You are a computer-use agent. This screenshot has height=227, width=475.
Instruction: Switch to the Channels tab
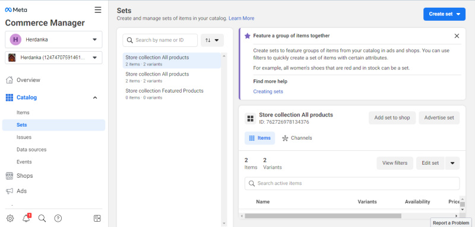point(297,138)
